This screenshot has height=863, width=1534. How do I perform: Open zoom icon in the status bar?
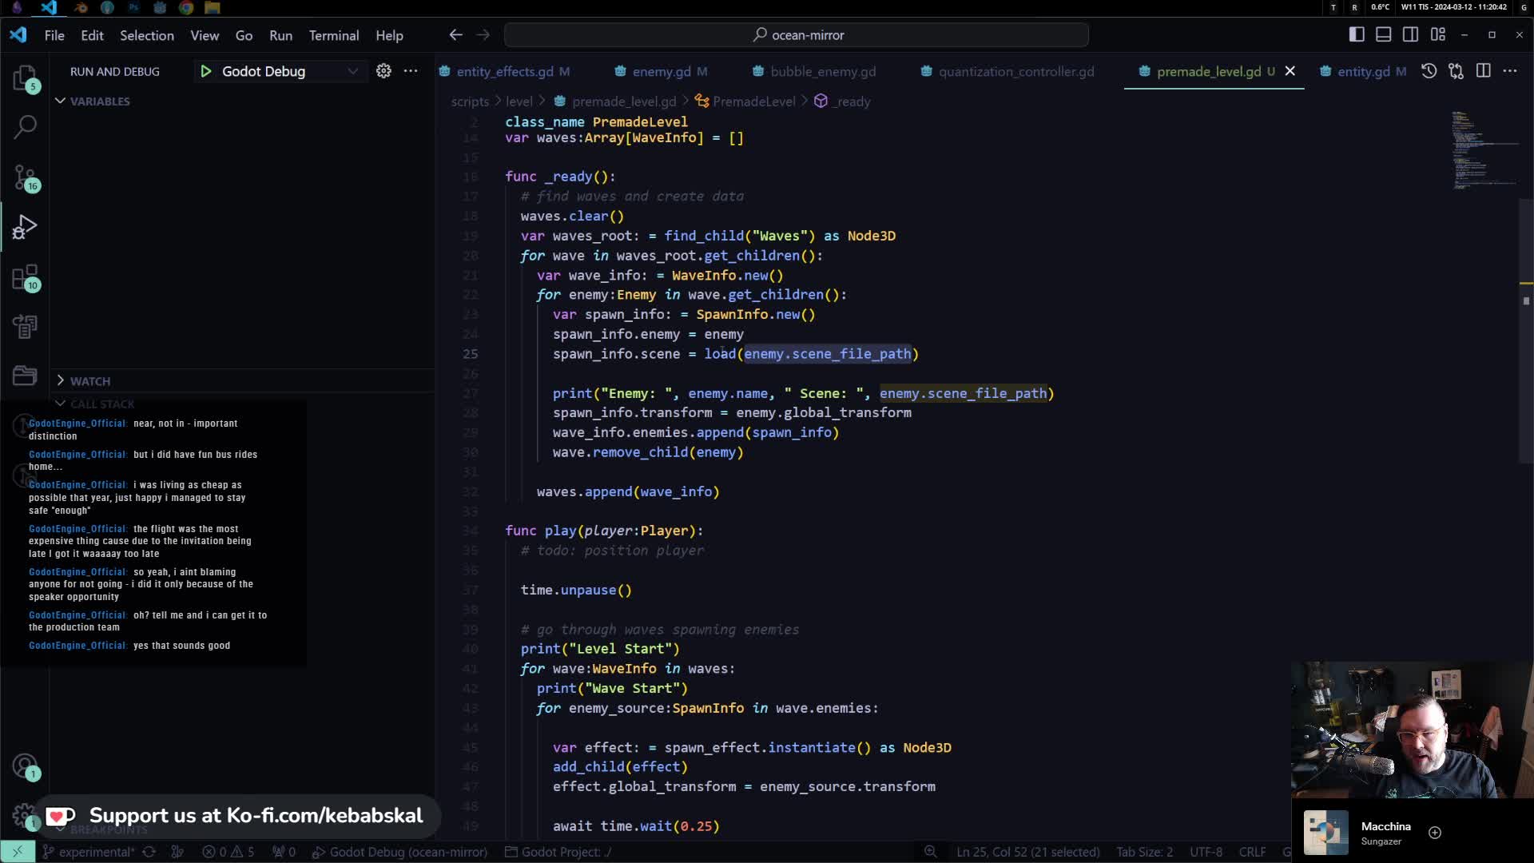coord(930,852)
